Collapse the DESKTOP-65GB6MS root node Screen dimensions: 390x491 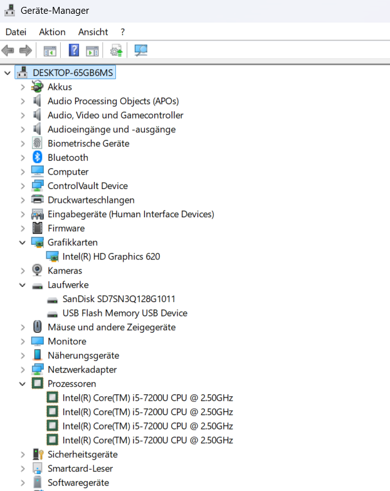point(7,73)
